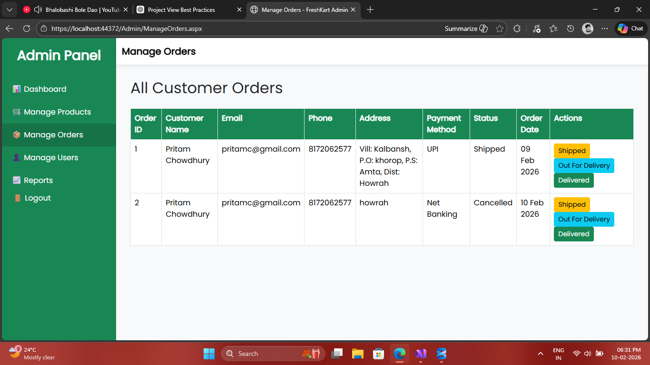Open browser extensions menu

517,29
